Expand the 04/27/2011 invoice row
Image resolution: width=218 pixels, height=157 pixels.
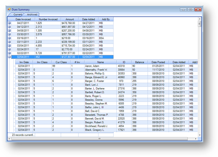tap(9, 23)
